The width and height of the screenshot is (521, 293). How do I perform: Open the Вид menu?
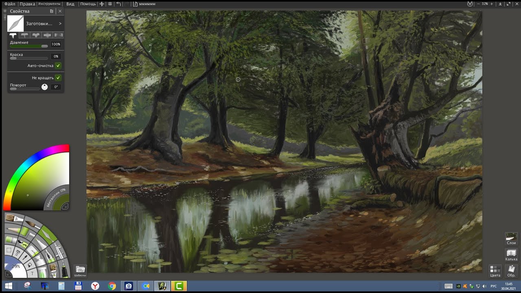[70, 4]
